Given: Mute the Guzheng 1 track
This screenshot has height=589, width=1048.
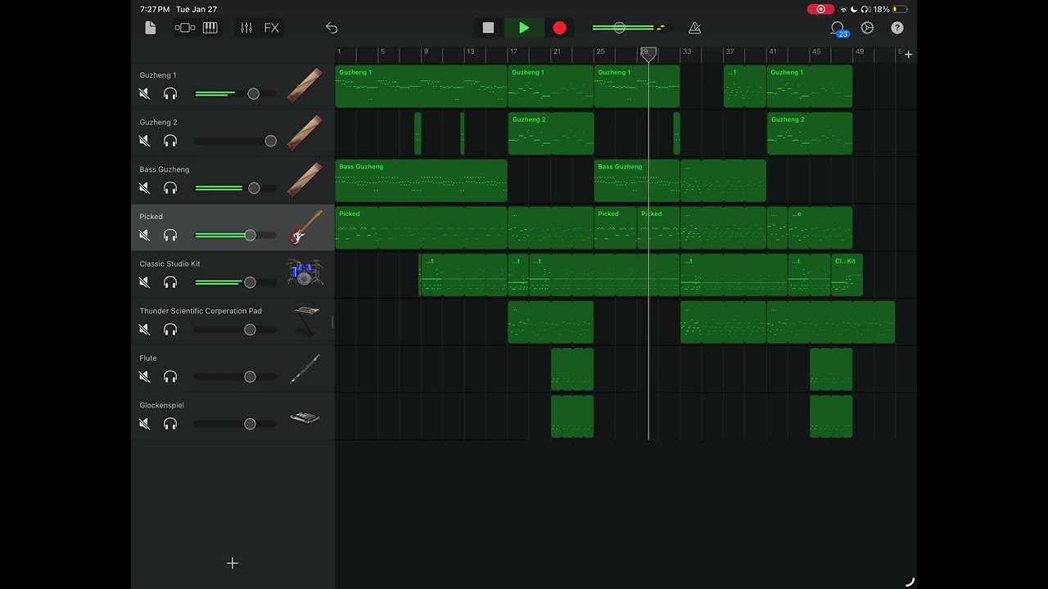Looking at the screenshot, I should [145, 94].
